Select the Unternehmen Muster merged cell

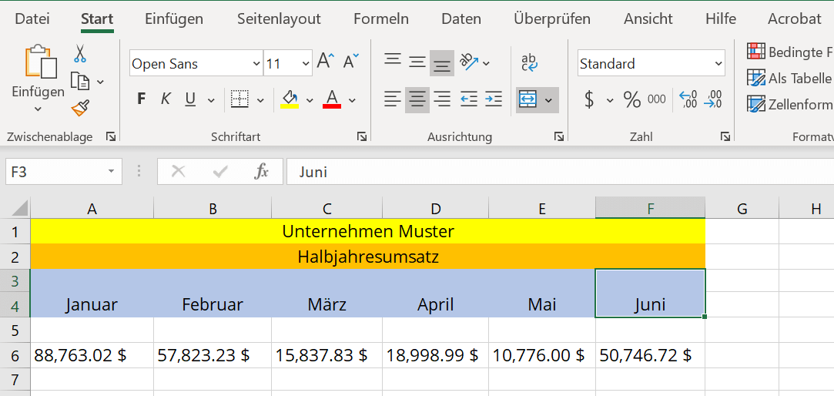[x=368, y=232]
